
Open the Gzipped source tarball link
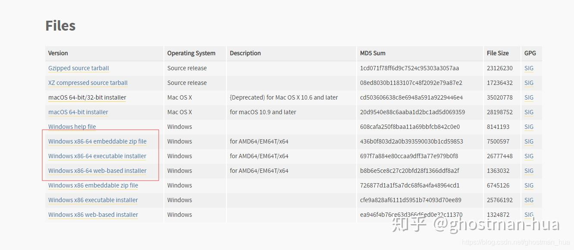(x=78, y=68)
